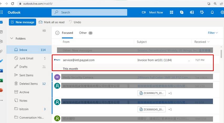Open the Filter dropdown
The image size is (224, 123).
213,33
